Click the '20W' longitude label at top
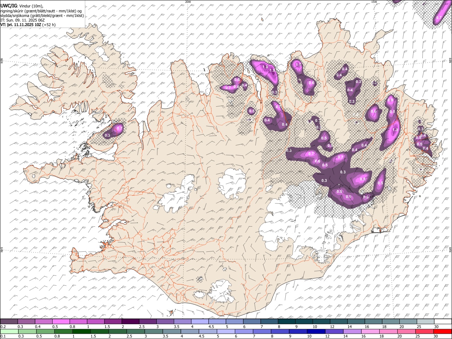Image resolution: width=452 pixels, height=339 pixels. coord(188,2)
